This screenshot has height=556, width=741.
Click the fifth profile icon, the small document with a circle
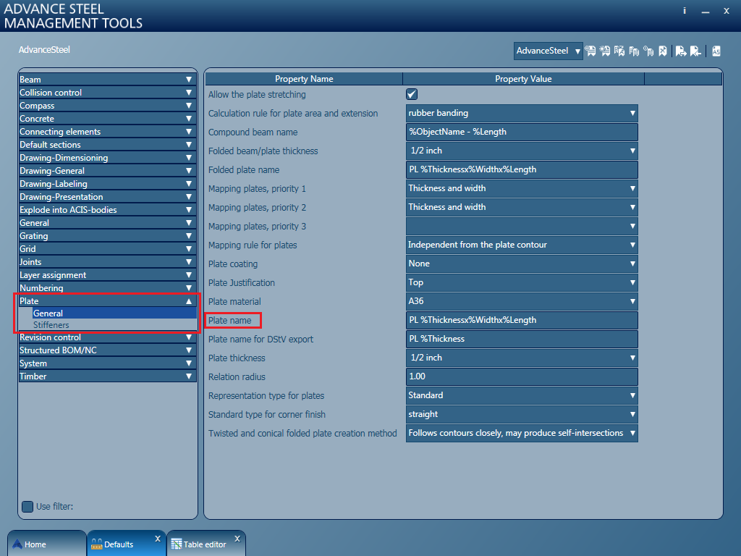click(648, 51)
